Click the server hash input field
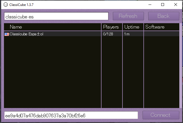The height and width of the screenshot is (123, 183). (x=71, y=115)
